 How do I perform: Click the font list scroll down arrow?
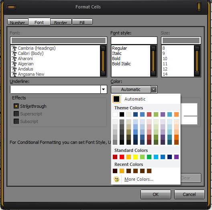103,74
